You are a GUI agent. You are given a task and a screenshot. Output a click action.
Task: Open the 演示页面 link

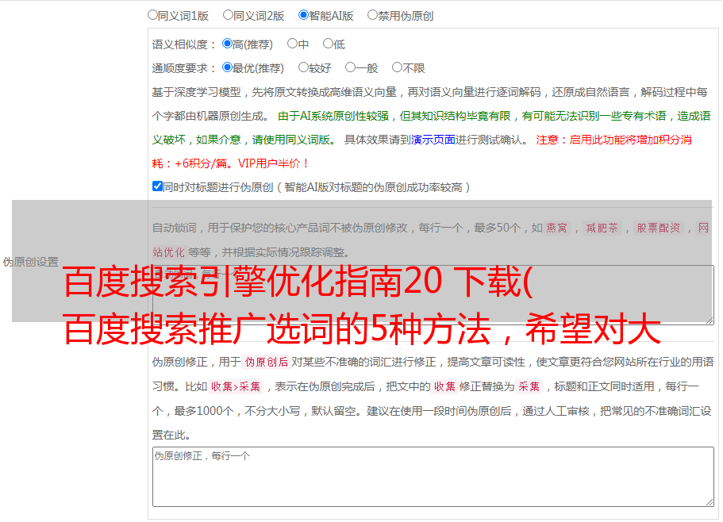433,140
